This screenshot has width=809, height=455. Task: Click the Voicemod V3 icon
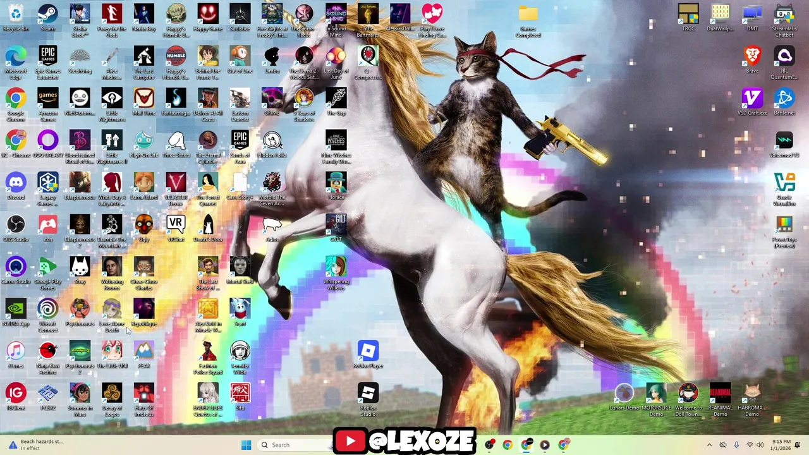pos(784,144)
